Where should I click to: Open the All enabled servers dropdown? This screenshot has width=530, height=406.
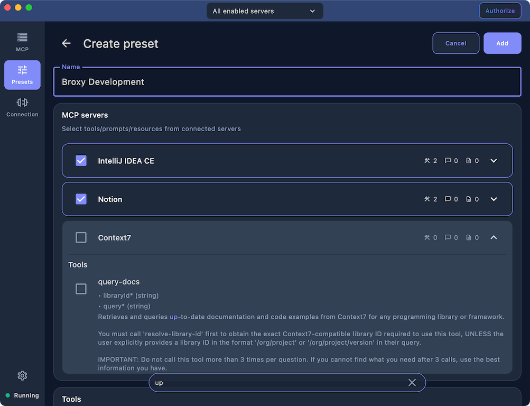tap(264, 11)
